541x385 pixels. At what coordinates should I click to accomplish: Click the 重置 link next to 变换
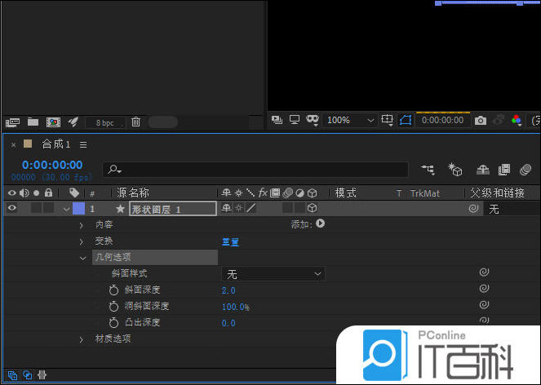coord(230,241)
